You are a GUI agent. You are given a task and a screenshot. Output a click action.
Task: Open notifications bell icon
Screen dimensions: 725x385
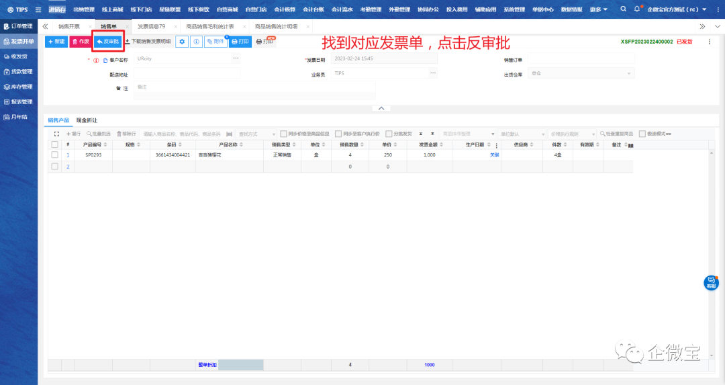[x=637, y=9]
